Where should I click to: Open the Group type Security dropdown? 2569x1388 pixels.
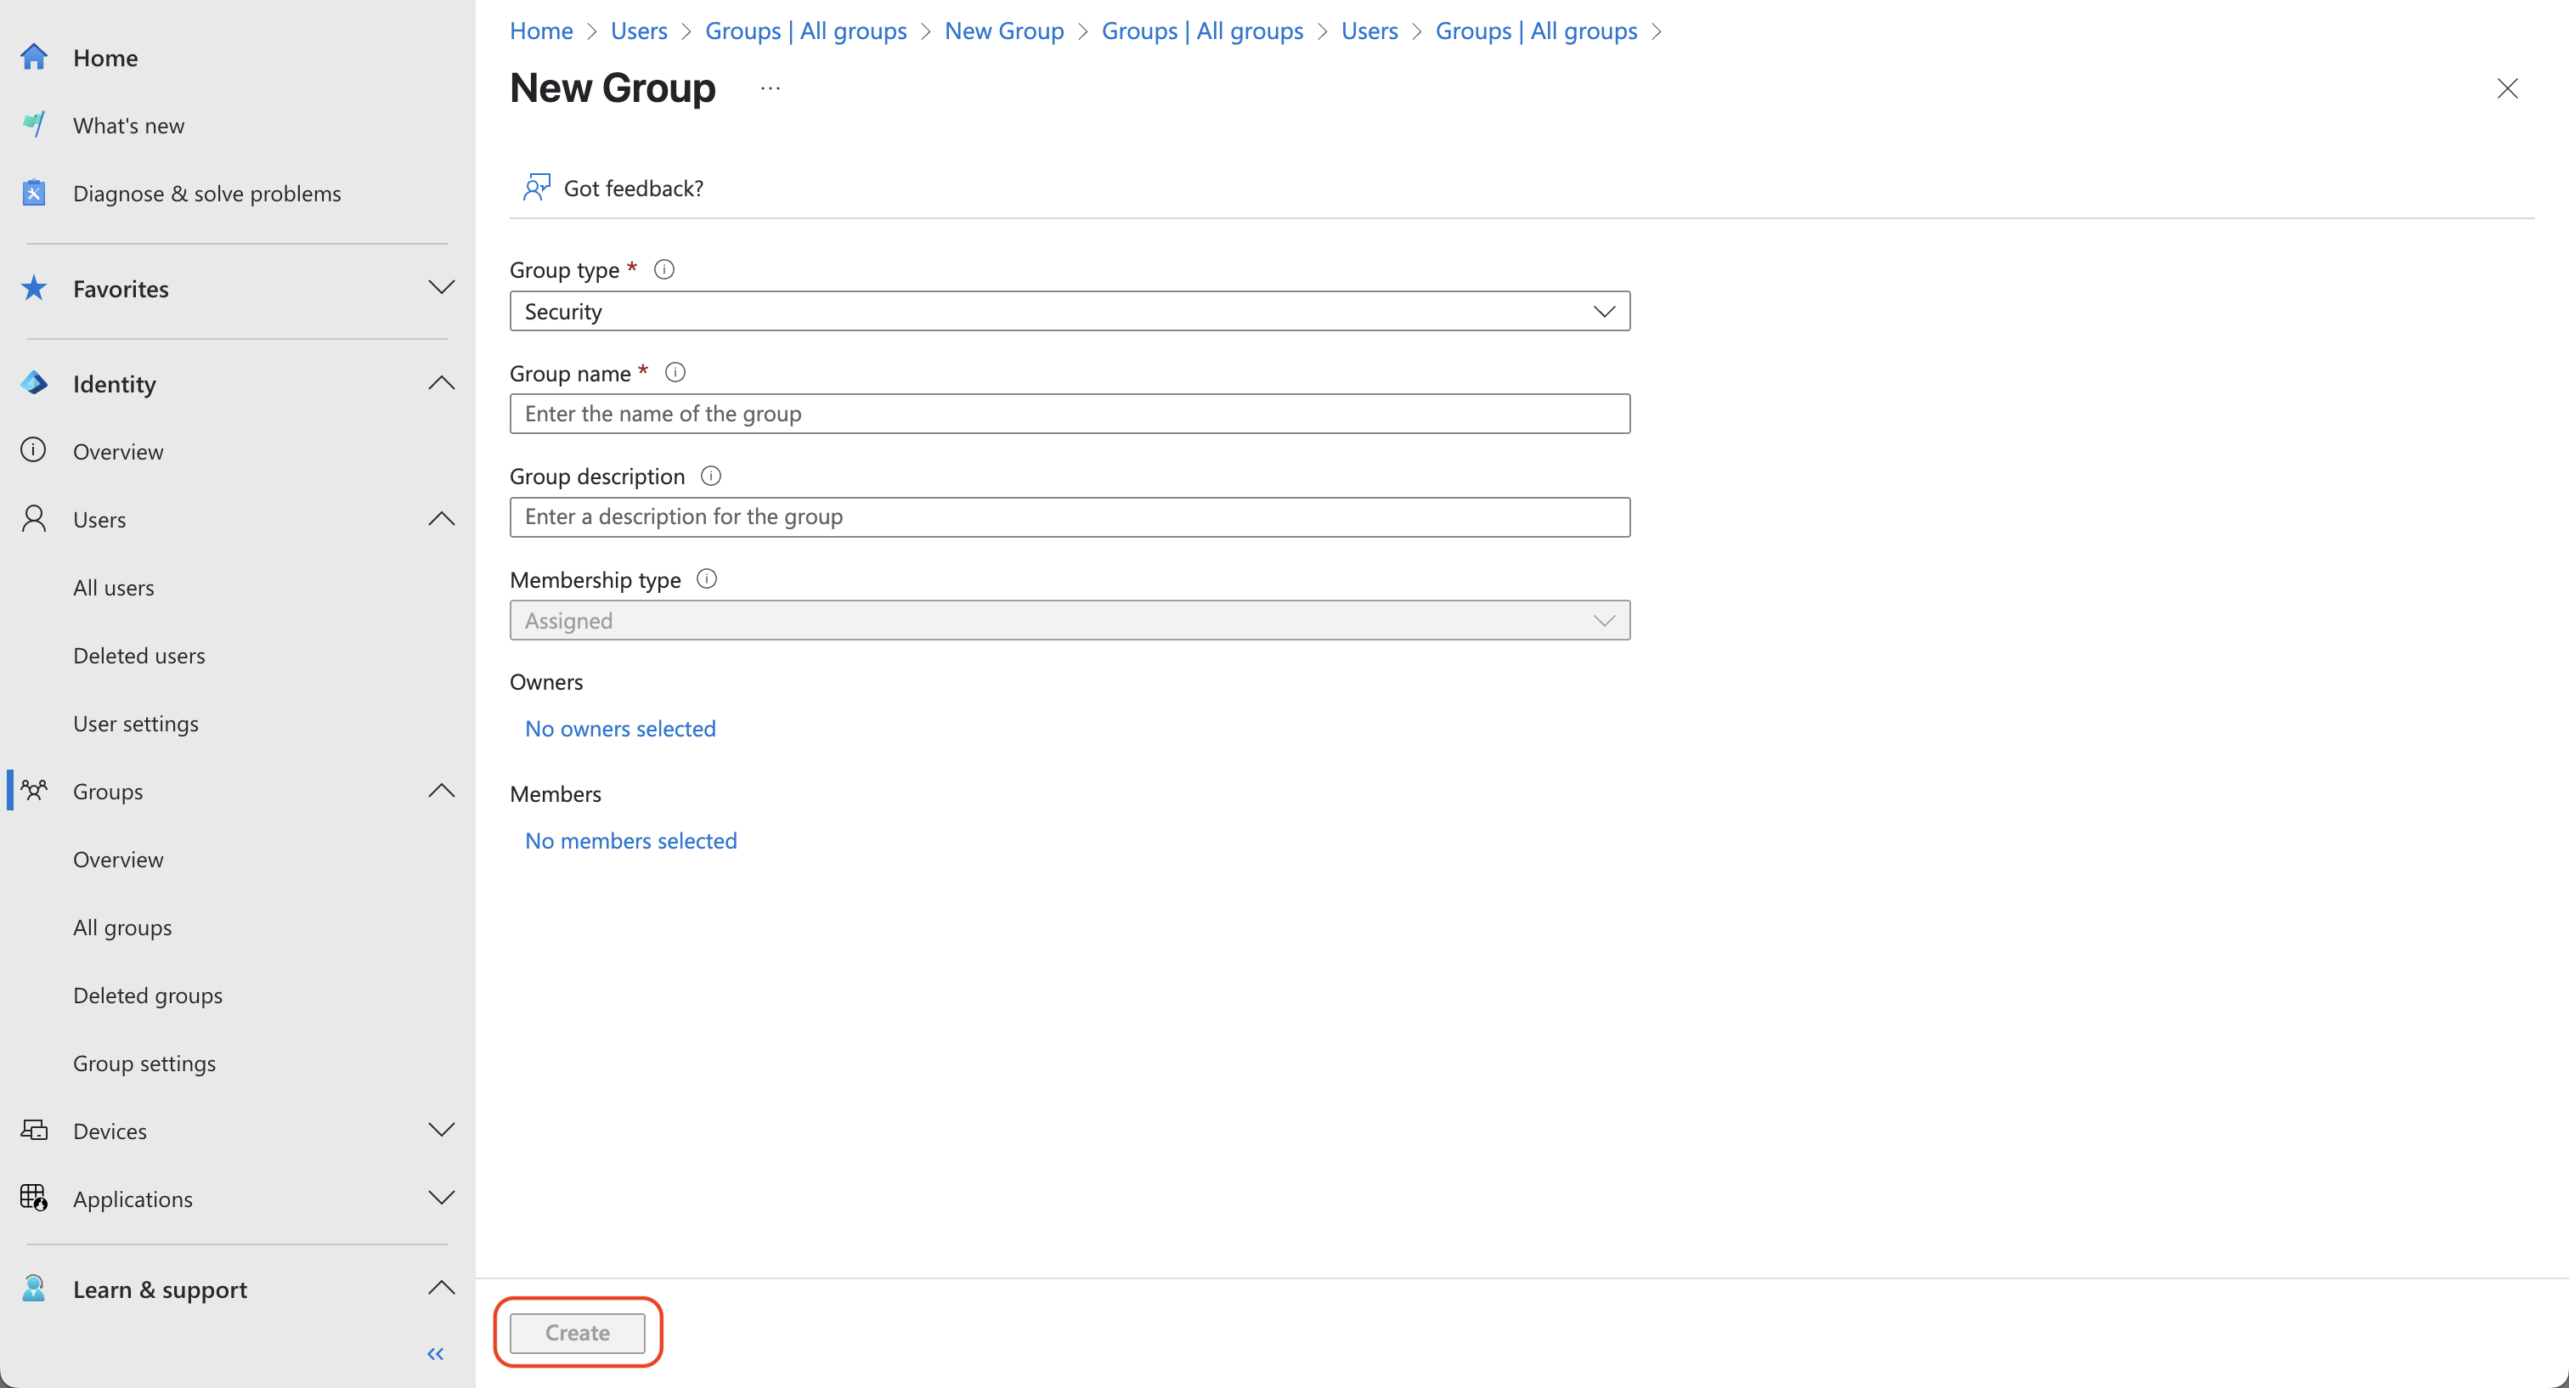click(1070, 311)
